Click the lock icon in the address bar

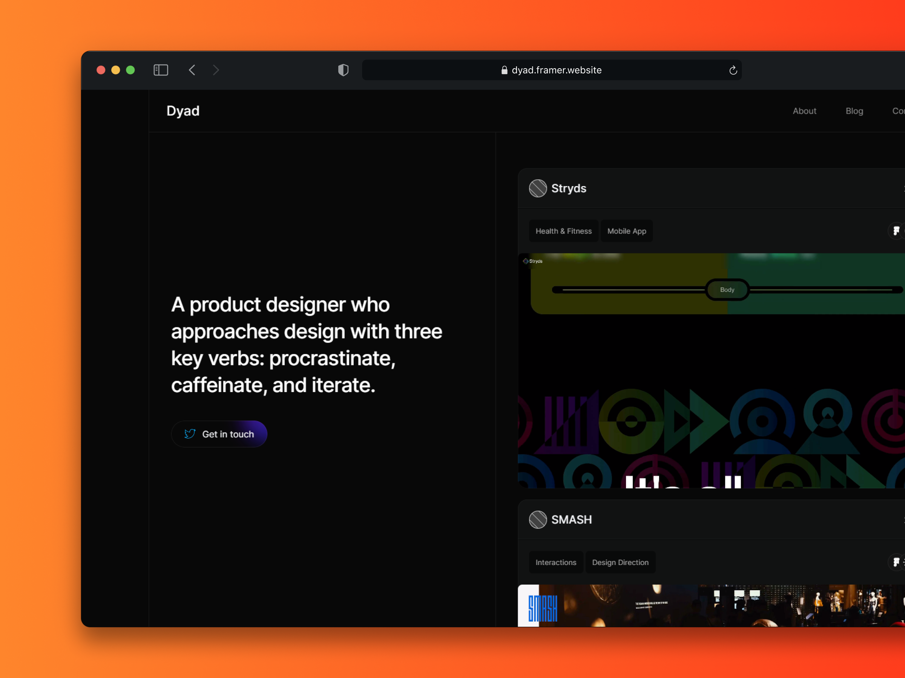(x=504, y=70)
